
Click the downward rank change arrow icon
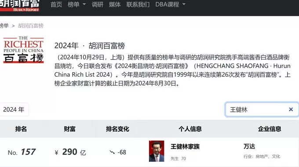coord(112,152)
